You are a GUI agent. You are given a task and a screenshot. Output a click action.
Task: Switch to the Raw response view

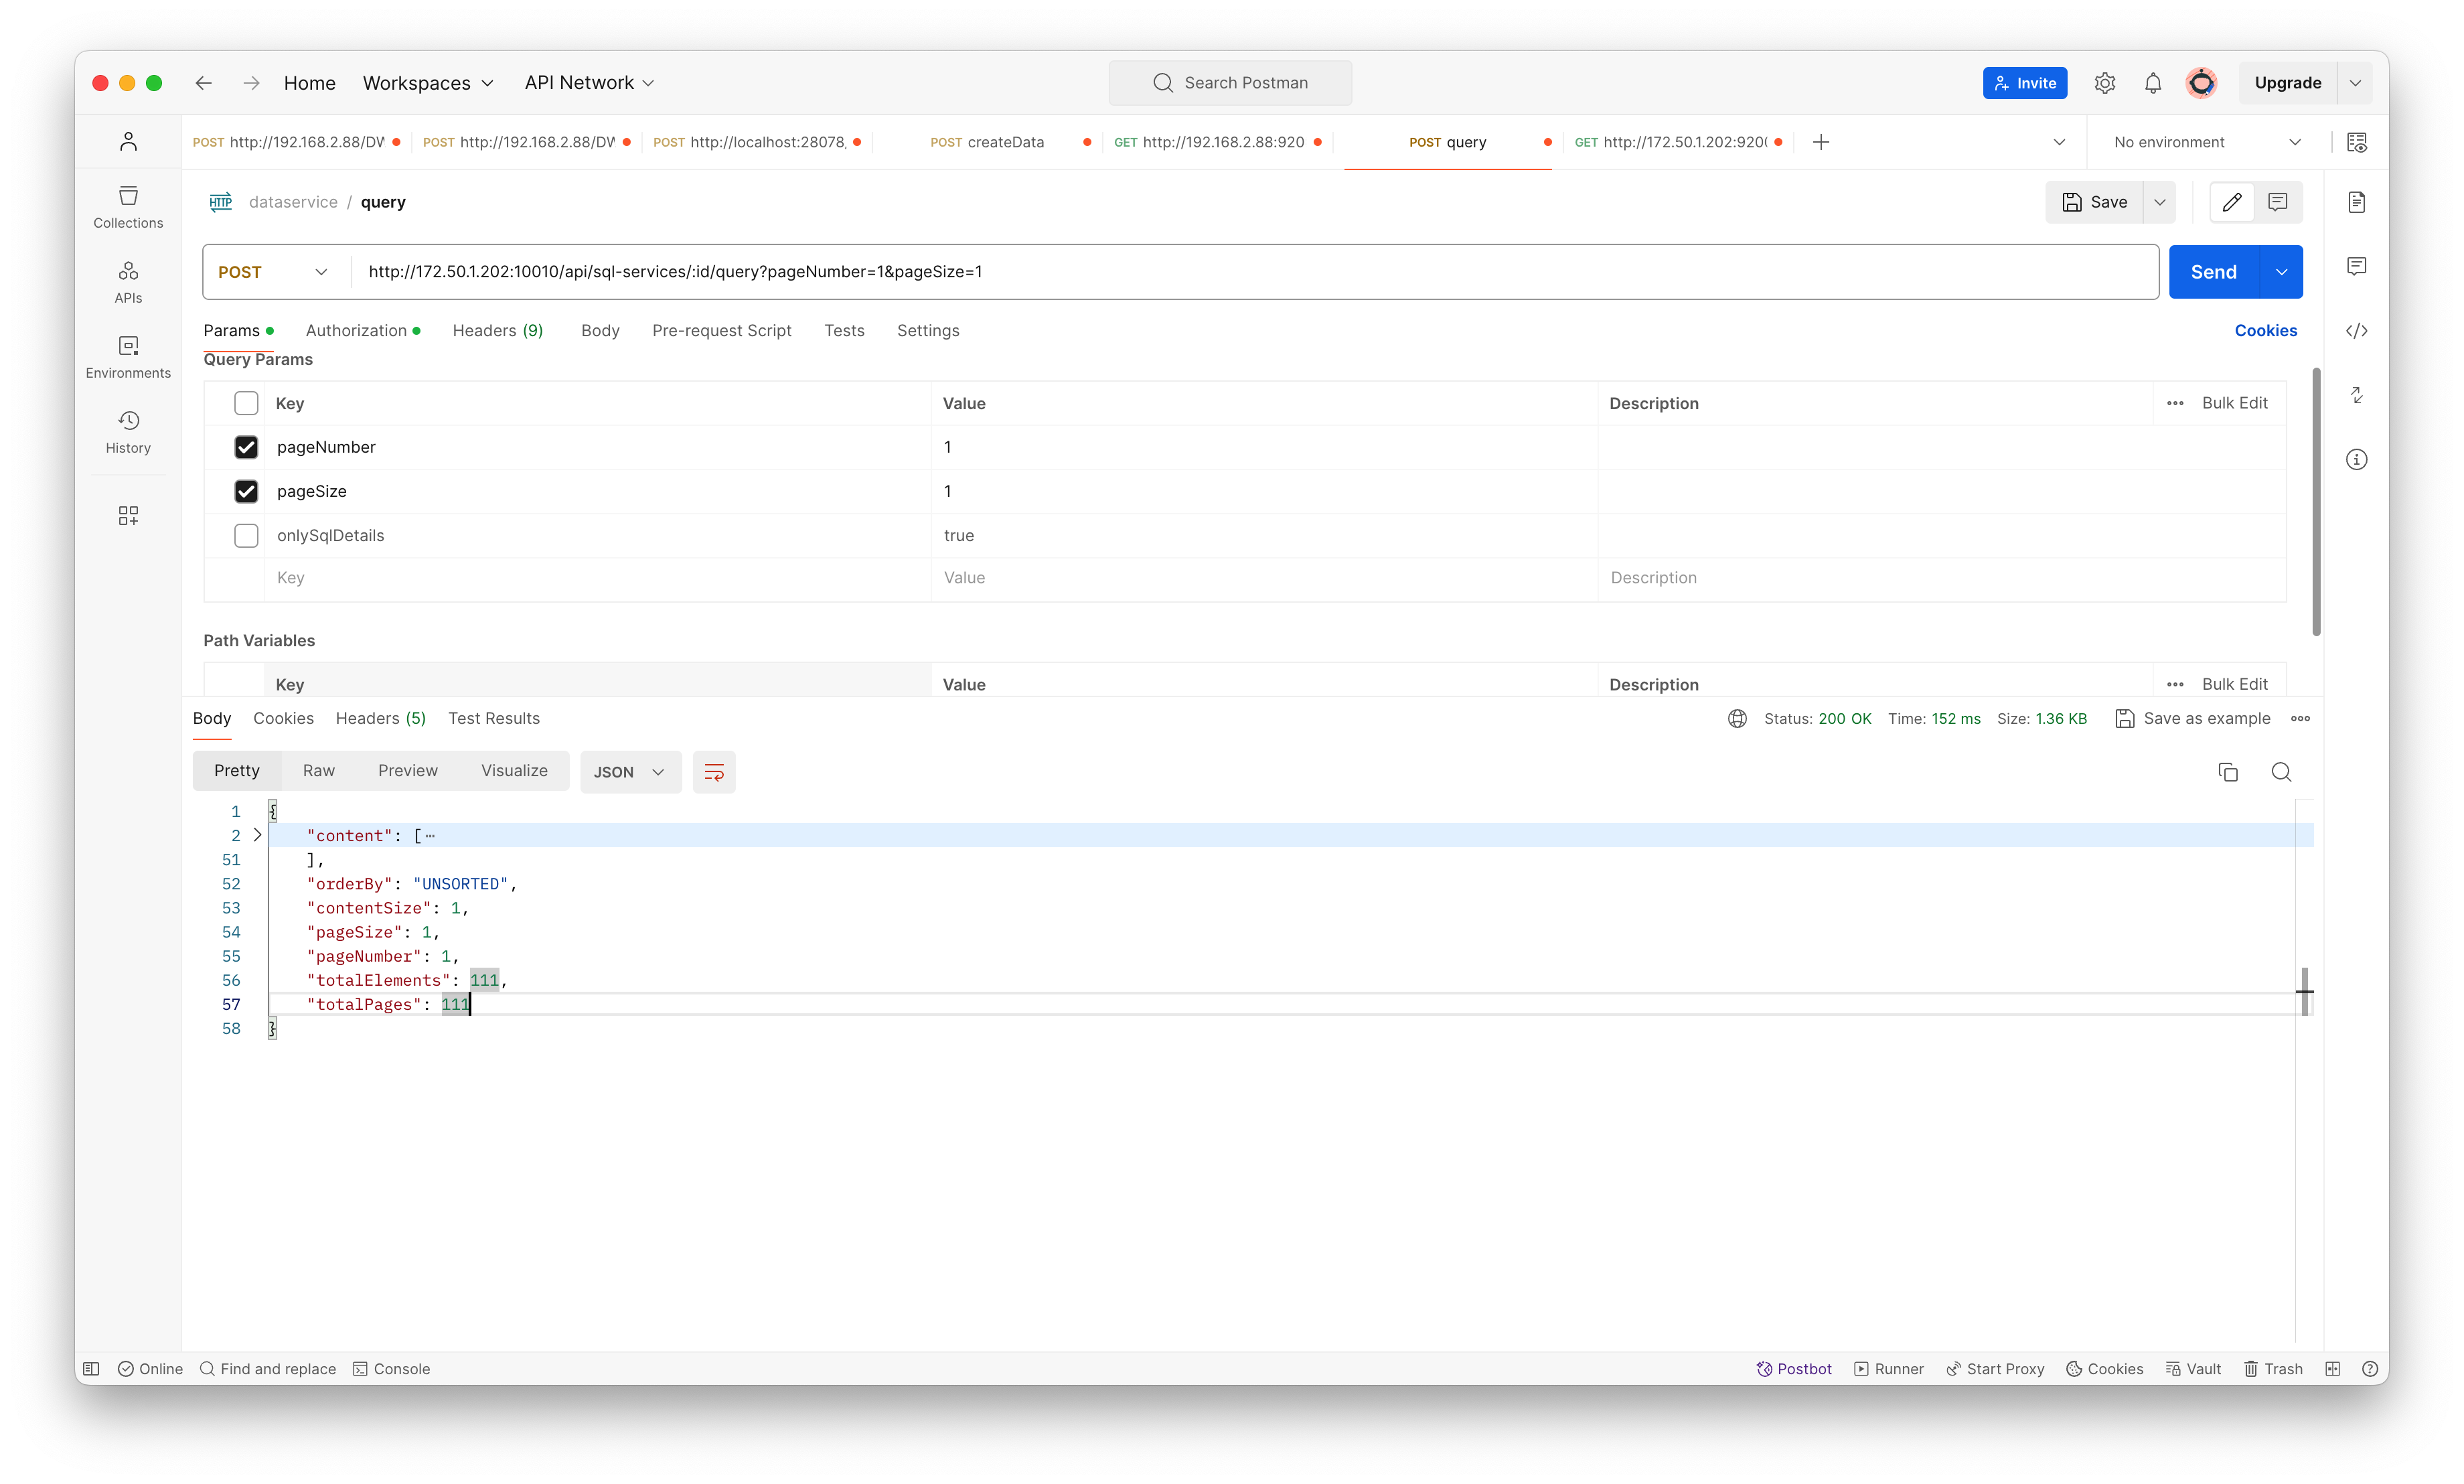point(318,771)
